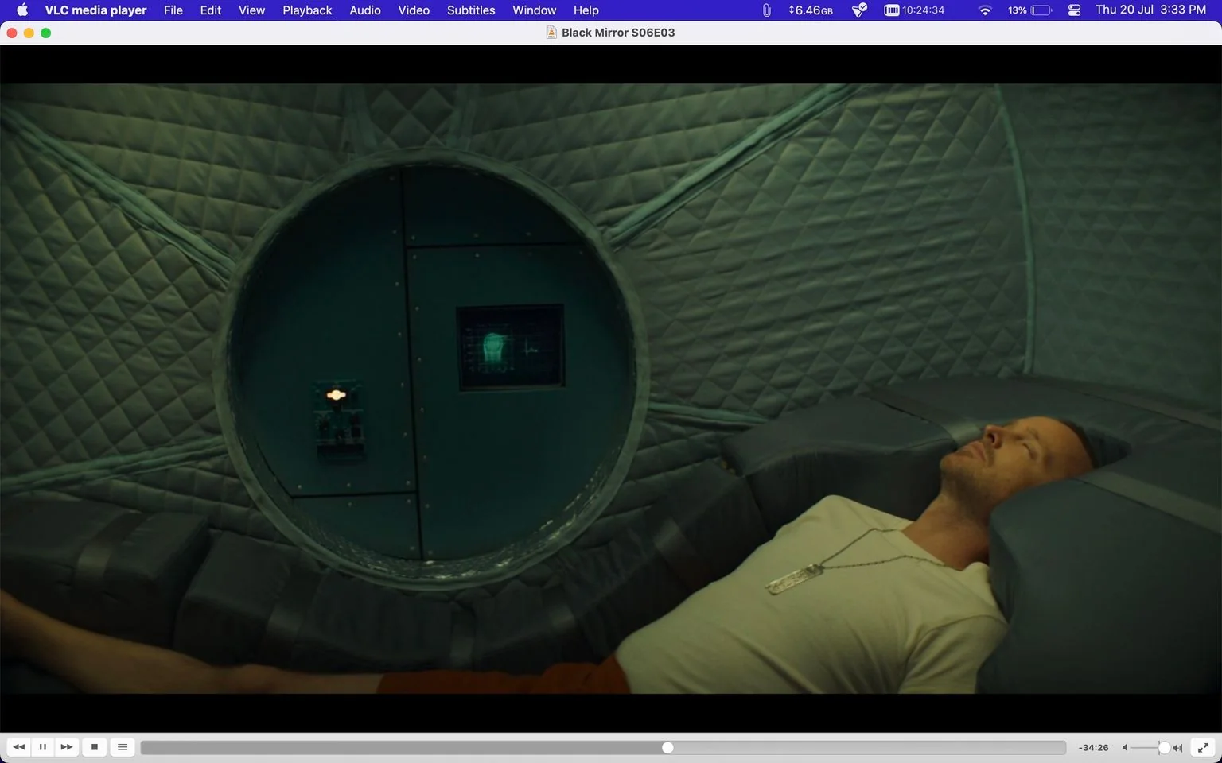Screen dimensions: 1222x763
Task: Click the volume slider knob
Action: pyautogui.click(x=1164, y=748)
